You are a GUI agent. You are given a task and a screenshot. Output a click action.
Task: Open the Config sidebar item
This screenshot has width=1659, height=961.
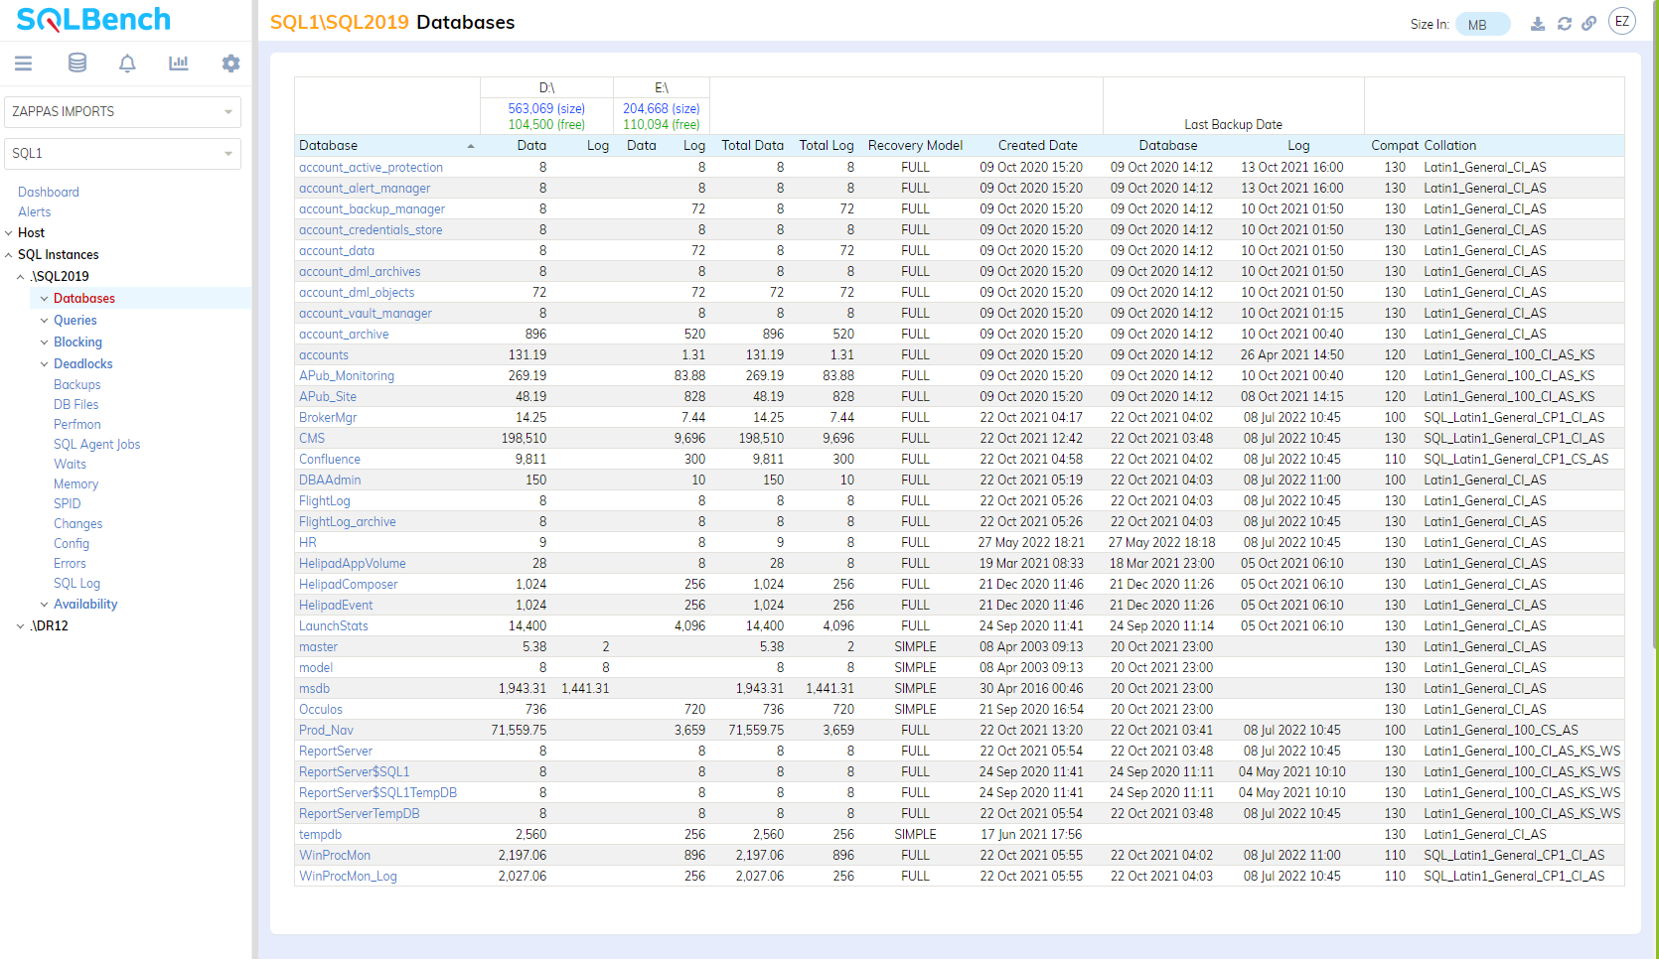point(72,543)
